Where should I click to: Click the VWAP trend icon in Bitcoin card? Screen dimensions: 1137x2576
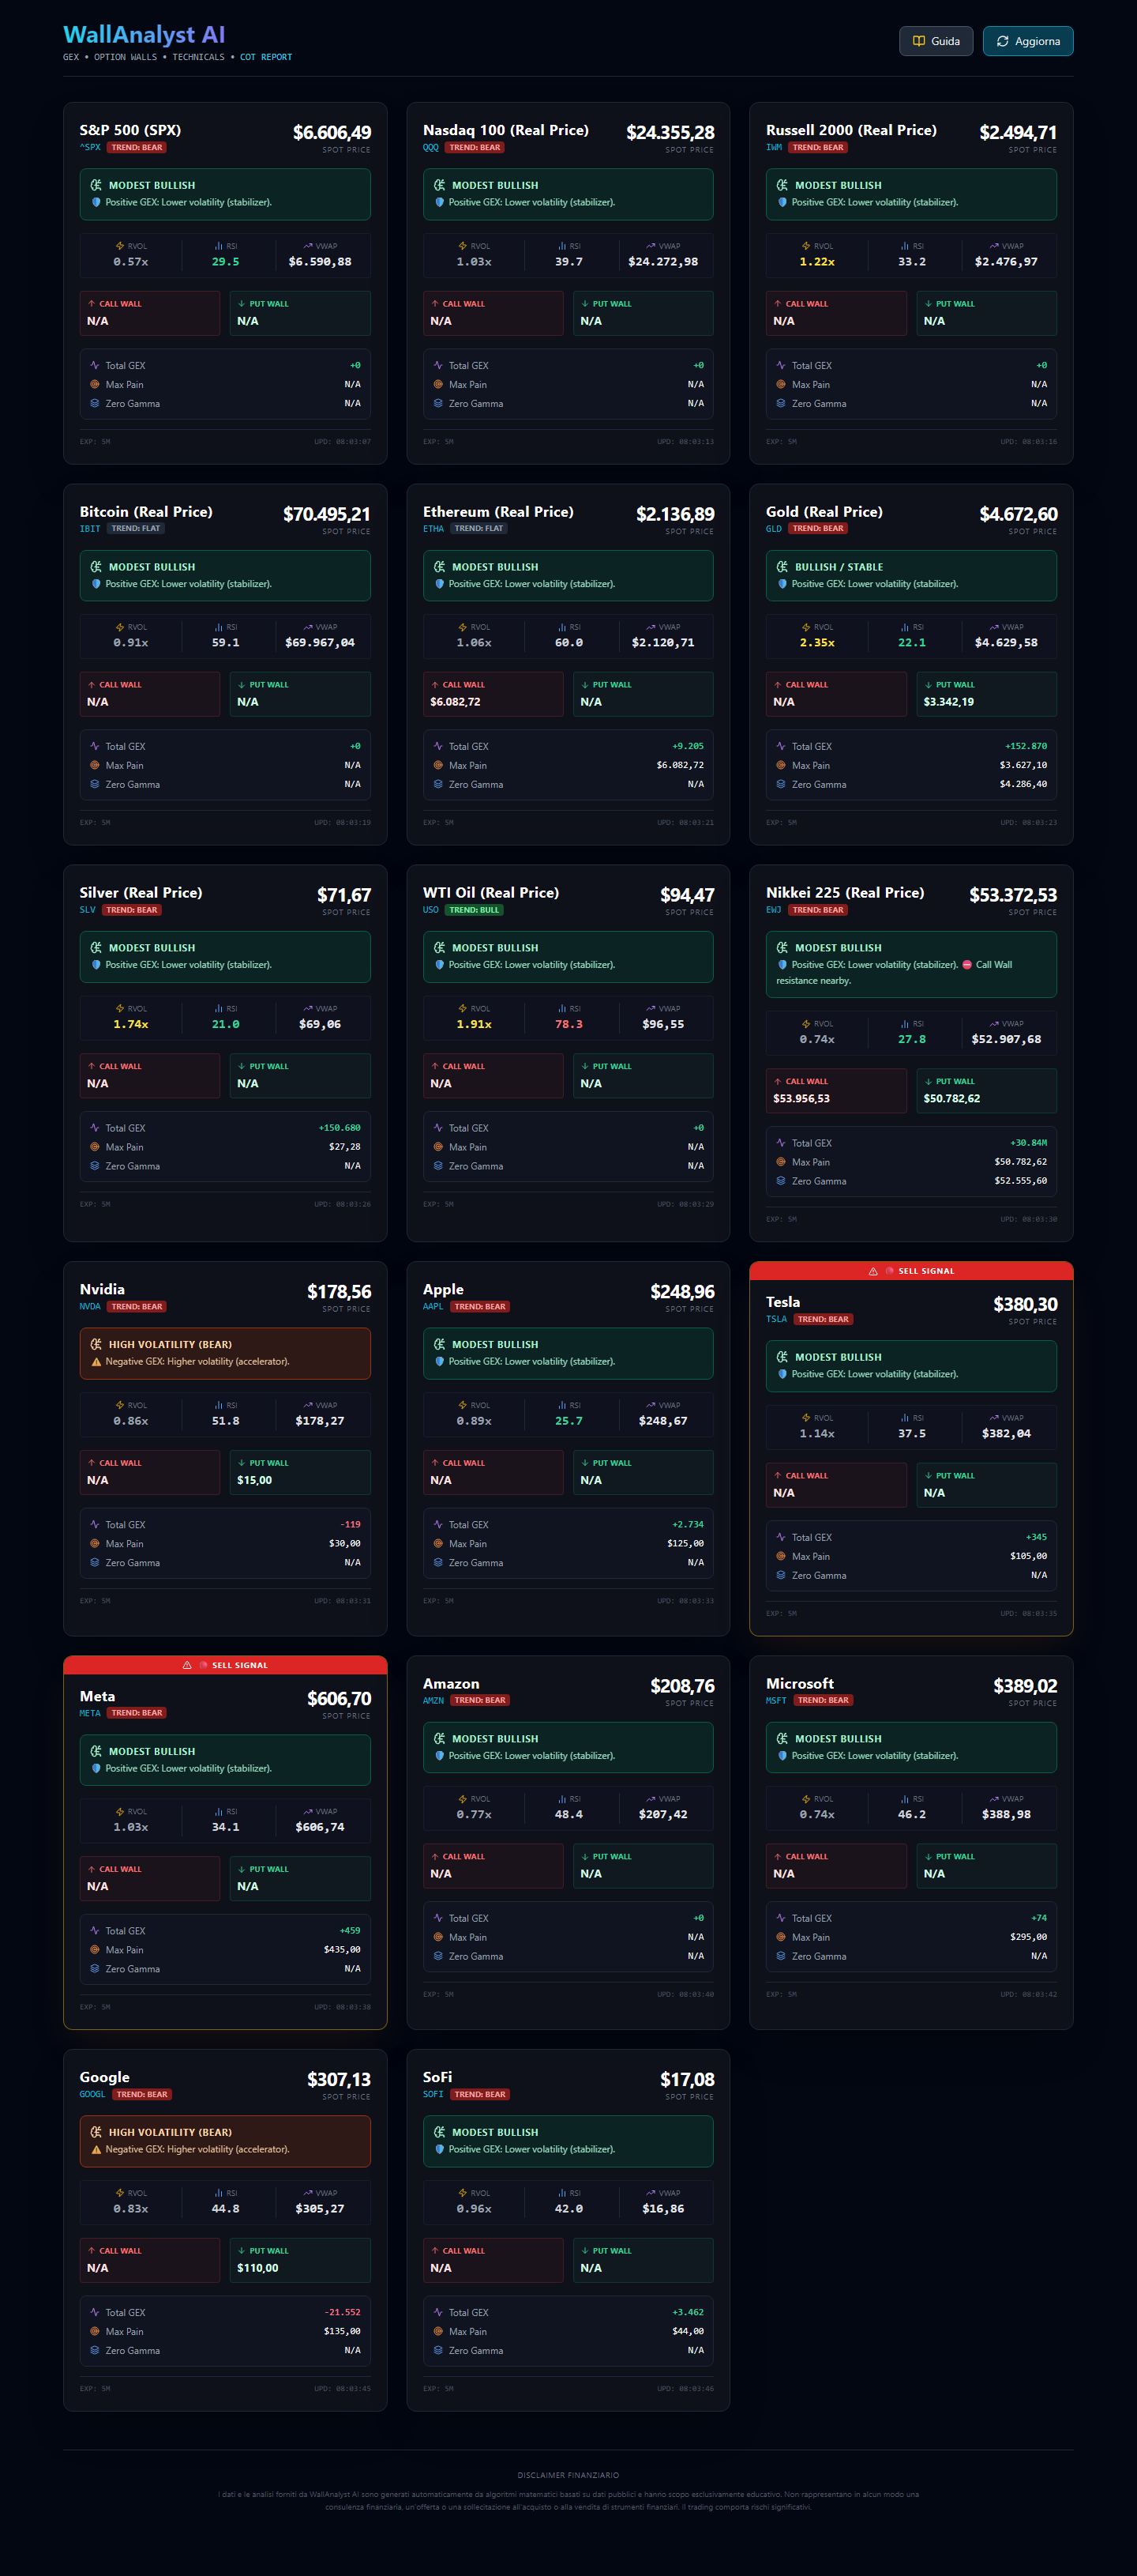coord(308,627)
